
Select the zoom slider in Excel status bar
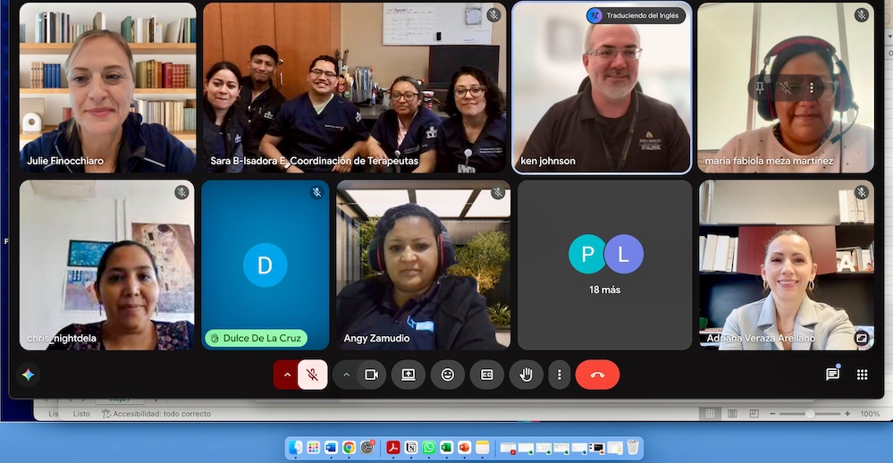809,414
